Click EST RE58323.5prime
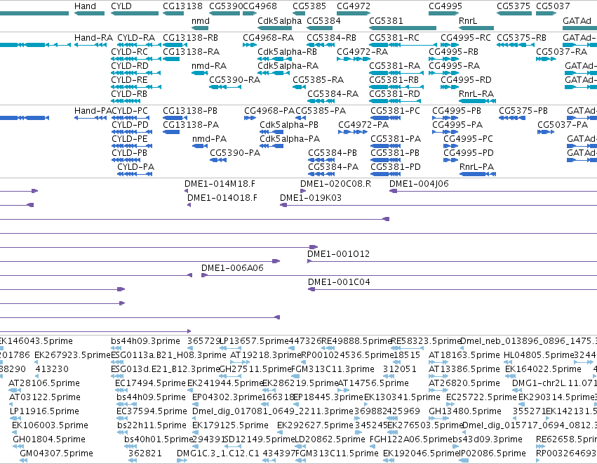 [x=426, y=341]
